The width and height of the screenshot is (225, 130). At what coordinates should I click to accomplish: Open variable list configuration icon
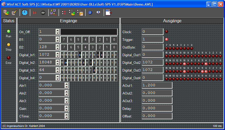pyautogui.click(x=64, y=13)
